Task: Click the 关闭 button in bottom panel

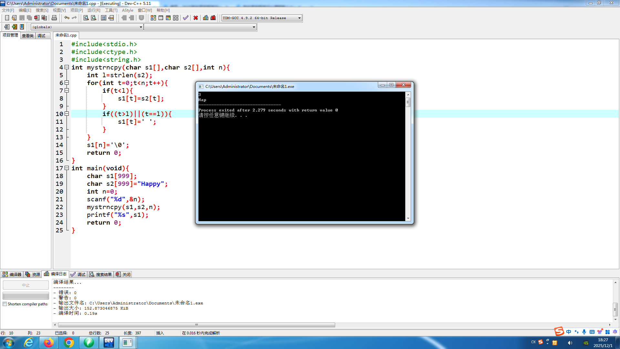Action: click(x=123, y=274)
